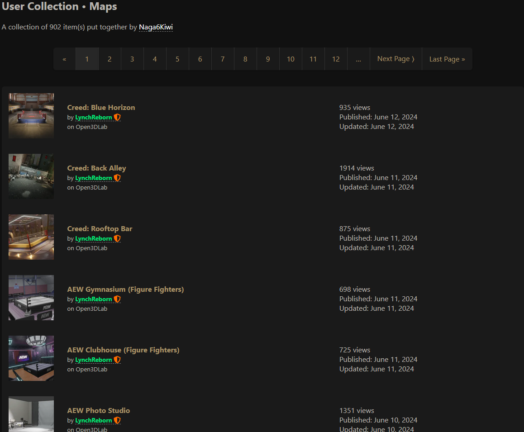This screenshot has width=524, height=432.
Task: Open the AEW Photo Studio map
Action: coord(99,411)
